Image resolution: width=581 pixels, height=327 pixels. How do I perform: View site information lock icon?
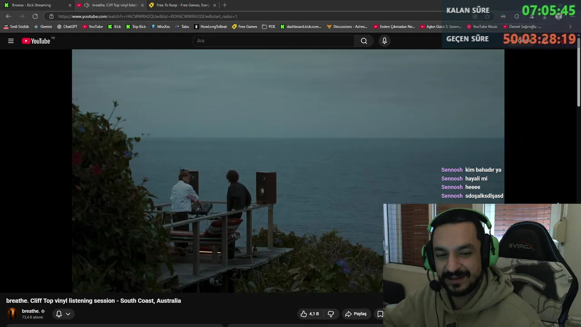51,16
